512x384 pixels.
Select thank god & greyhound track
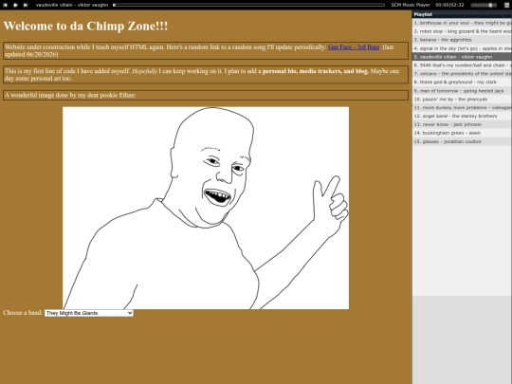point(462,82)
